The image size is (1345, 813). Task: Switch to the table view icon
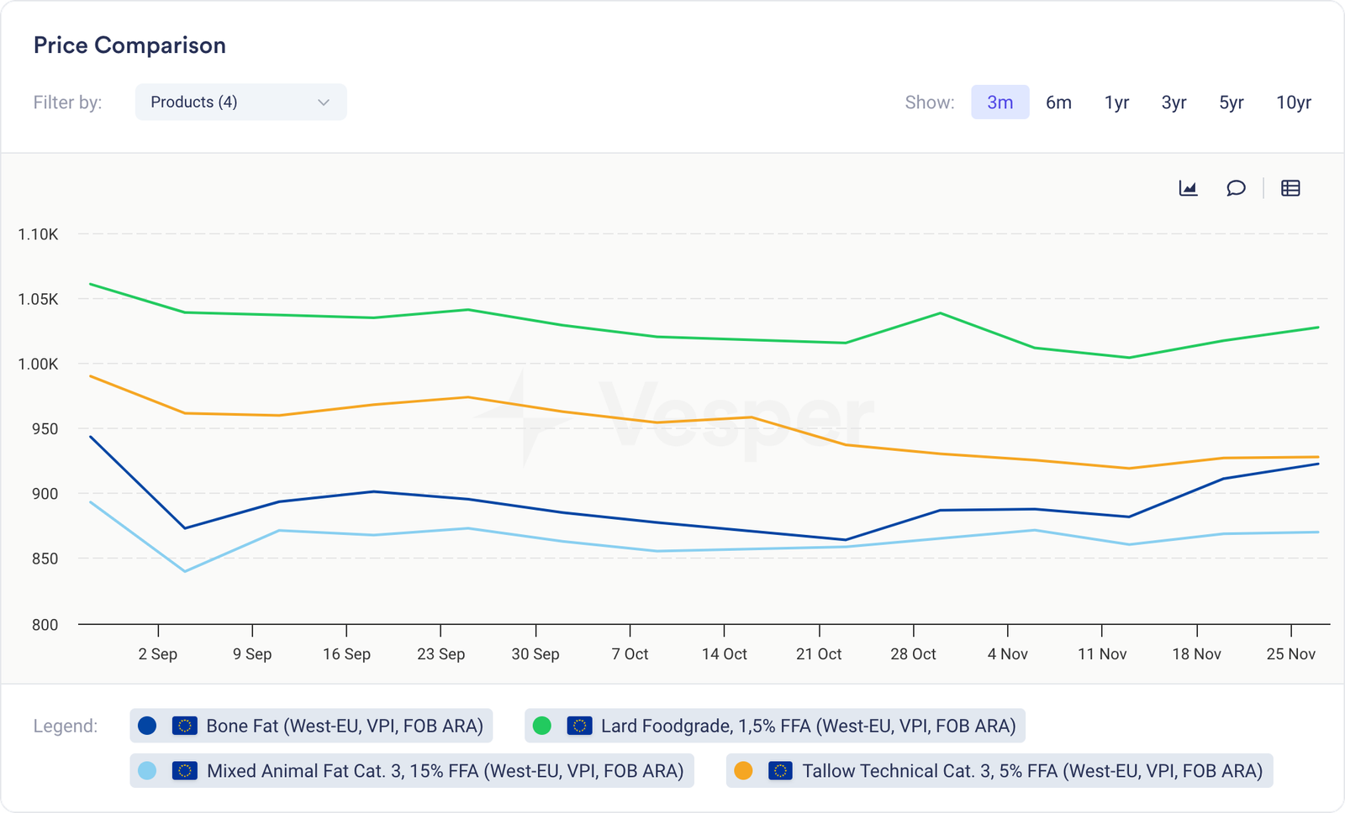[1290, 188]
